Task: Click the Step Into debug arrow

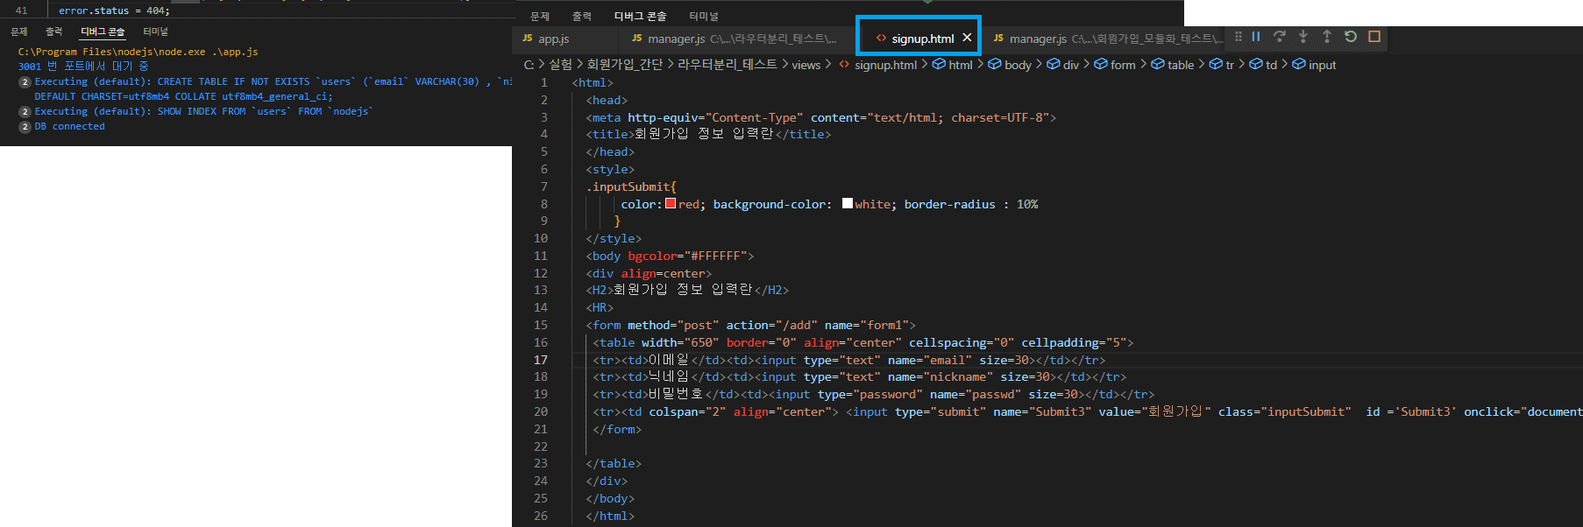Action: point(1303,37)
